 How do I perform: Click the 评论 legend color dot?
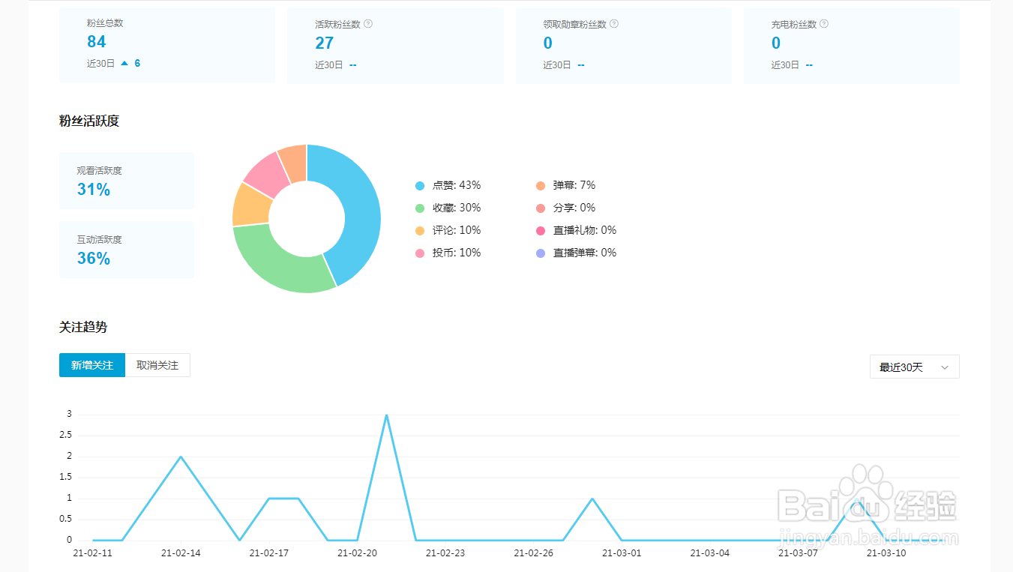coord(420,230)
